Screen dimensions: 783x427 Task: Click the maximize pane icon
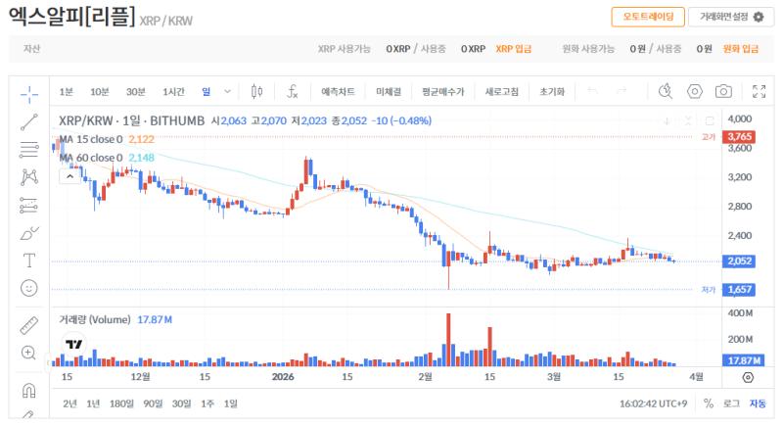pos(710,120)
